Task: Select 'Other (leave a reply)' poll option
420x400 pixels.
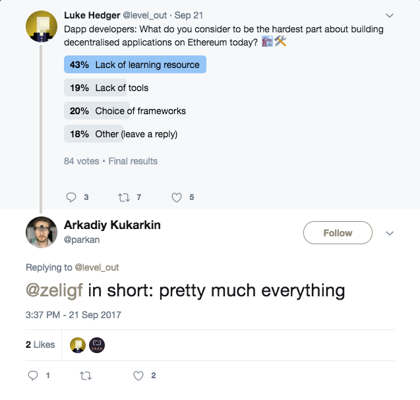Action: point(121,133)
